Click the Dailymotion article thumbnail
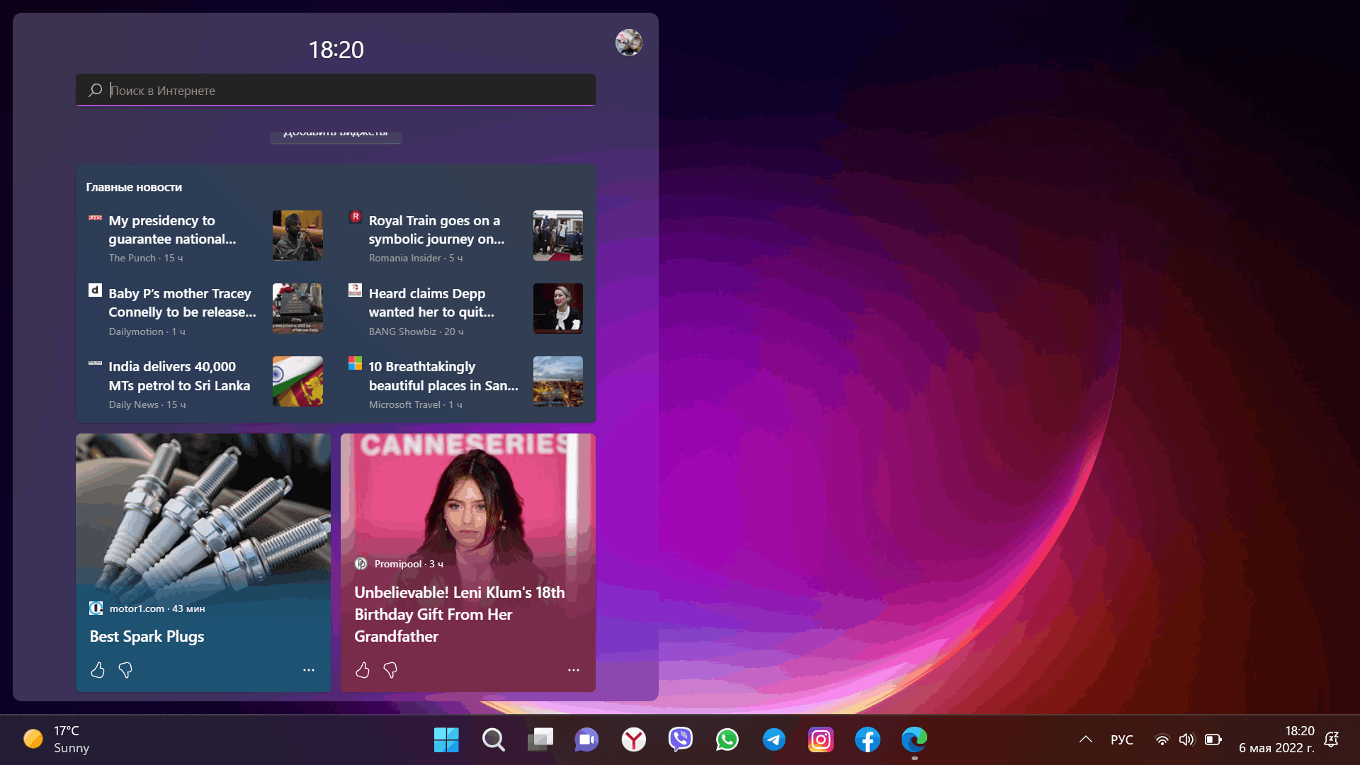Screen dimensions: 1360x765 (297, 308)
